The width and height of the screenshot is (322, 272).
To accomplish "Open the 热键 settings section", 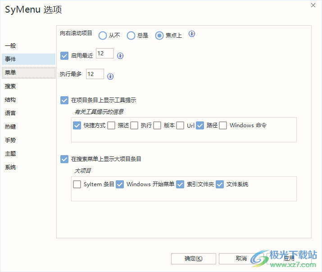I will 28,127.
